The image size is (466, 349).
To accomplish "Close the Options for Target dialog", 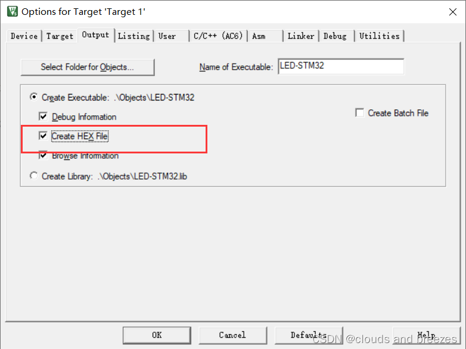I will tap(453, 12).
